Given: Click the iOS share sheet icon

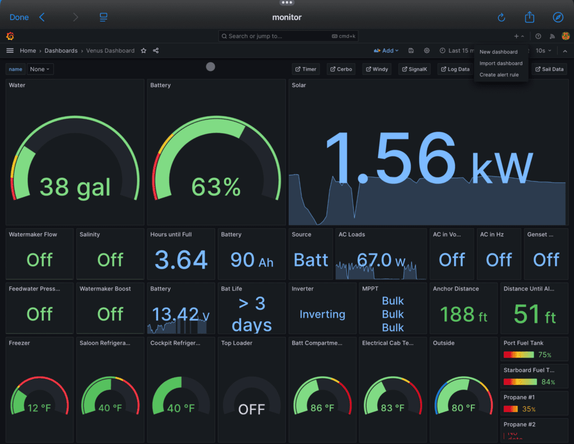Looking at the screenshot, I should [529, 17].
